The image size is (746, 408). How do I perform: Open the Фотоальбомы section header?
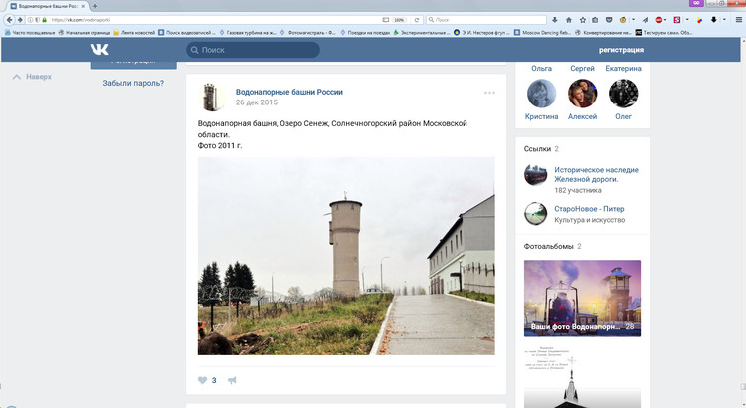click(552, 246)
